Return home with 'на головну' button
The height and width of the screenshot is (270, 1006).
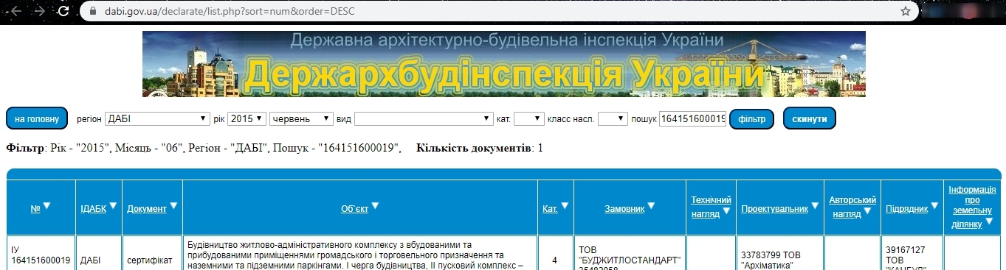click(x=37, y=118)
